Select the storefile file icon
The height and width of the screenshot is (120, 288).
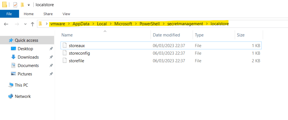click(x=65, y=61)
